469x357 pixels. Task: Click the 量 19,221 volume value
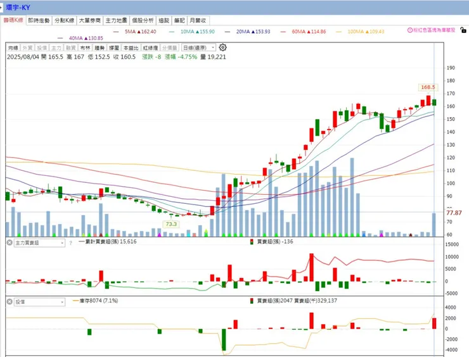(213, 57)
